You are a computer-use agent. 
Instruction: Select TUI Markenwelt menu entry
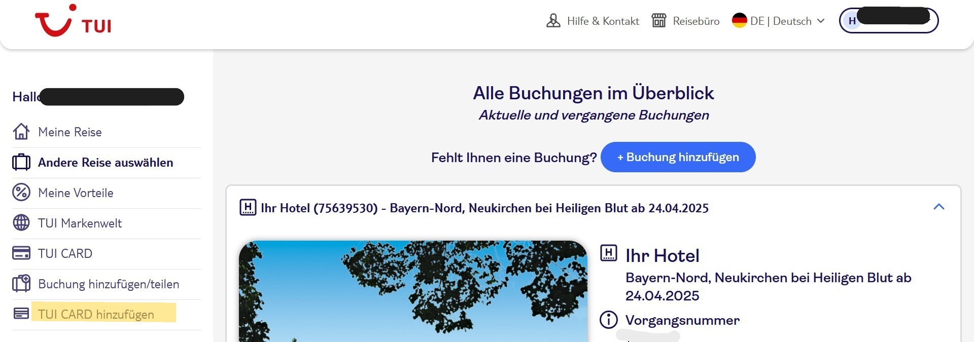80,223
